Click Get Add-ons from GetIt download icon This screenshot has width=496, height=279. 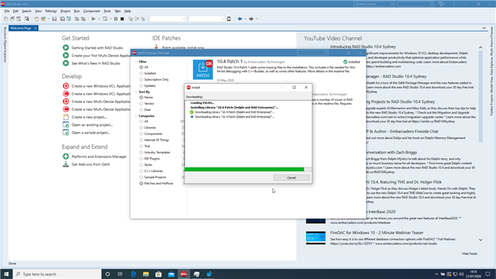point(66,164)
